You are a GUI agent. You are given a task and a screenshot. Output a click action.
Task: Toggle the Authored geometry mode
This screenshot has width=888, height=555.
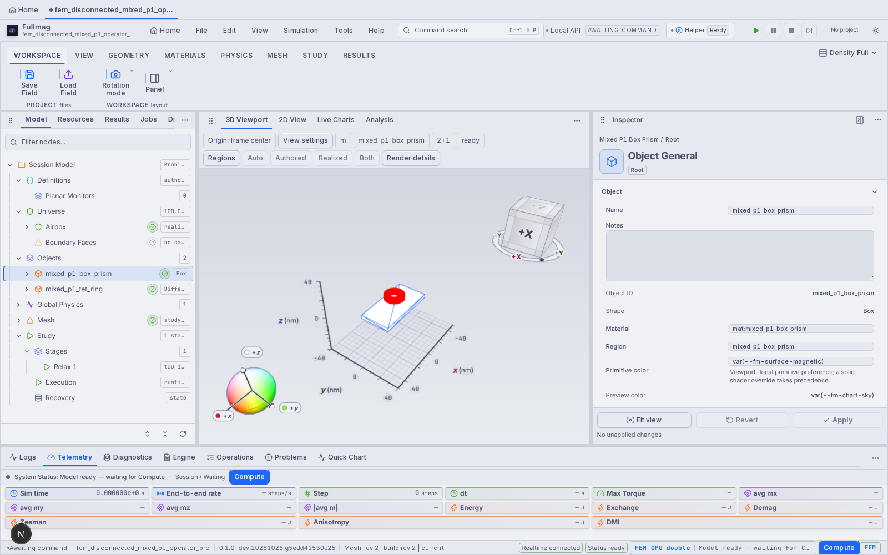(291, 158)
